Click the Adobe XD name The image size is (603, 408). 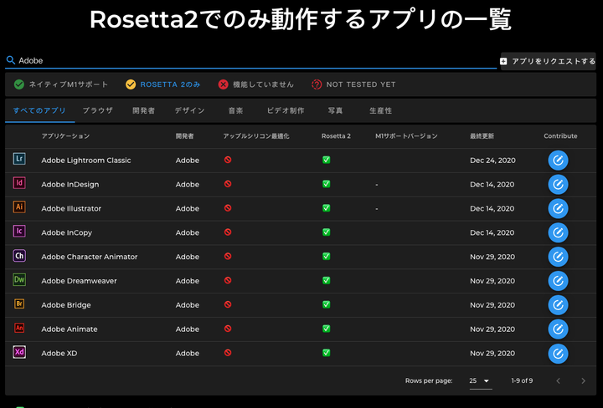coord(59,354)
